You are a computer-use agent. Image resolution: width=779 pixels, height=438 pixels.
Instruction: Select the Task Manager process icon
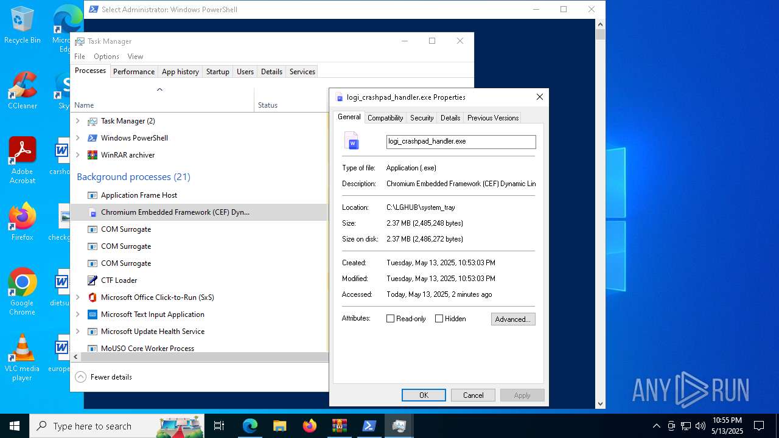[93, 121]
